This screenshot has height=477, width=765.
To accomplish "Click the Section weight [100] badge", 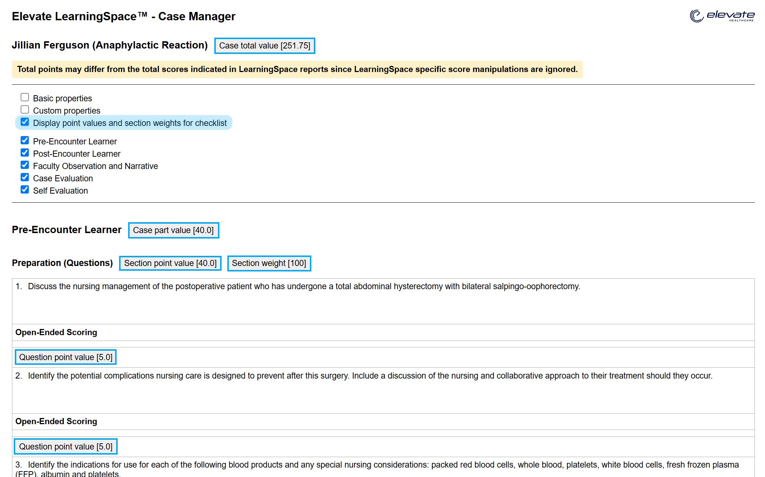I will coord(269,263).
